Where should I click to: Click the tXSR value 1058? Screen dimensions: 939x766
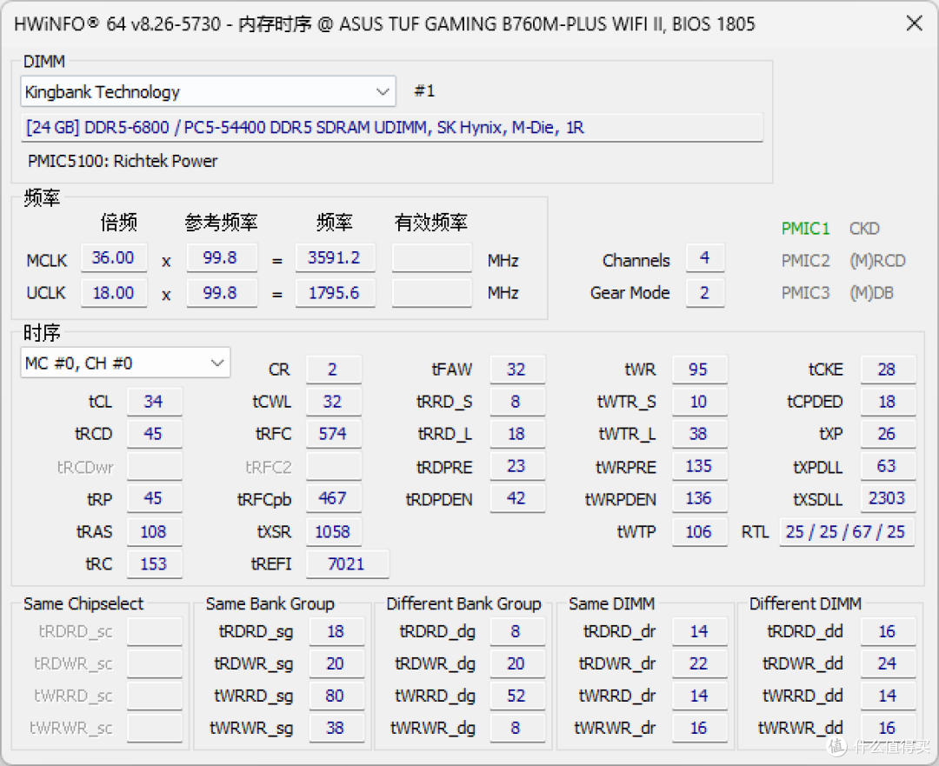coord(334,532)
